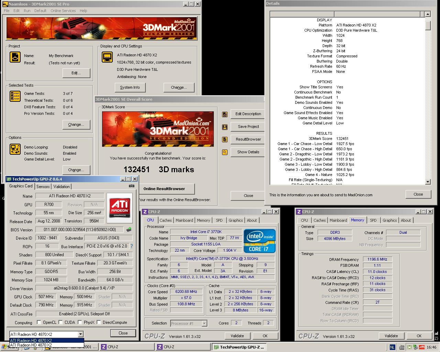
Task: Enable the OpenCL checkbox in GPU-Z
Action: tap(40, 322)
